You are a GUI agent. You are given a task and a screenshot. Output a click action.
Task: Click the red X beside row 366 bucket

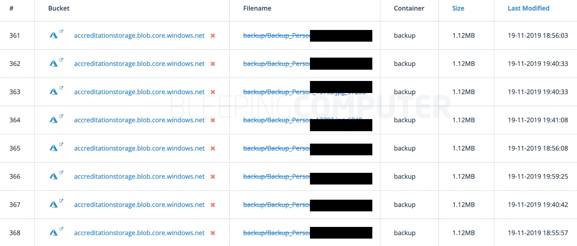pyautogui.click(x=213, y=177)
